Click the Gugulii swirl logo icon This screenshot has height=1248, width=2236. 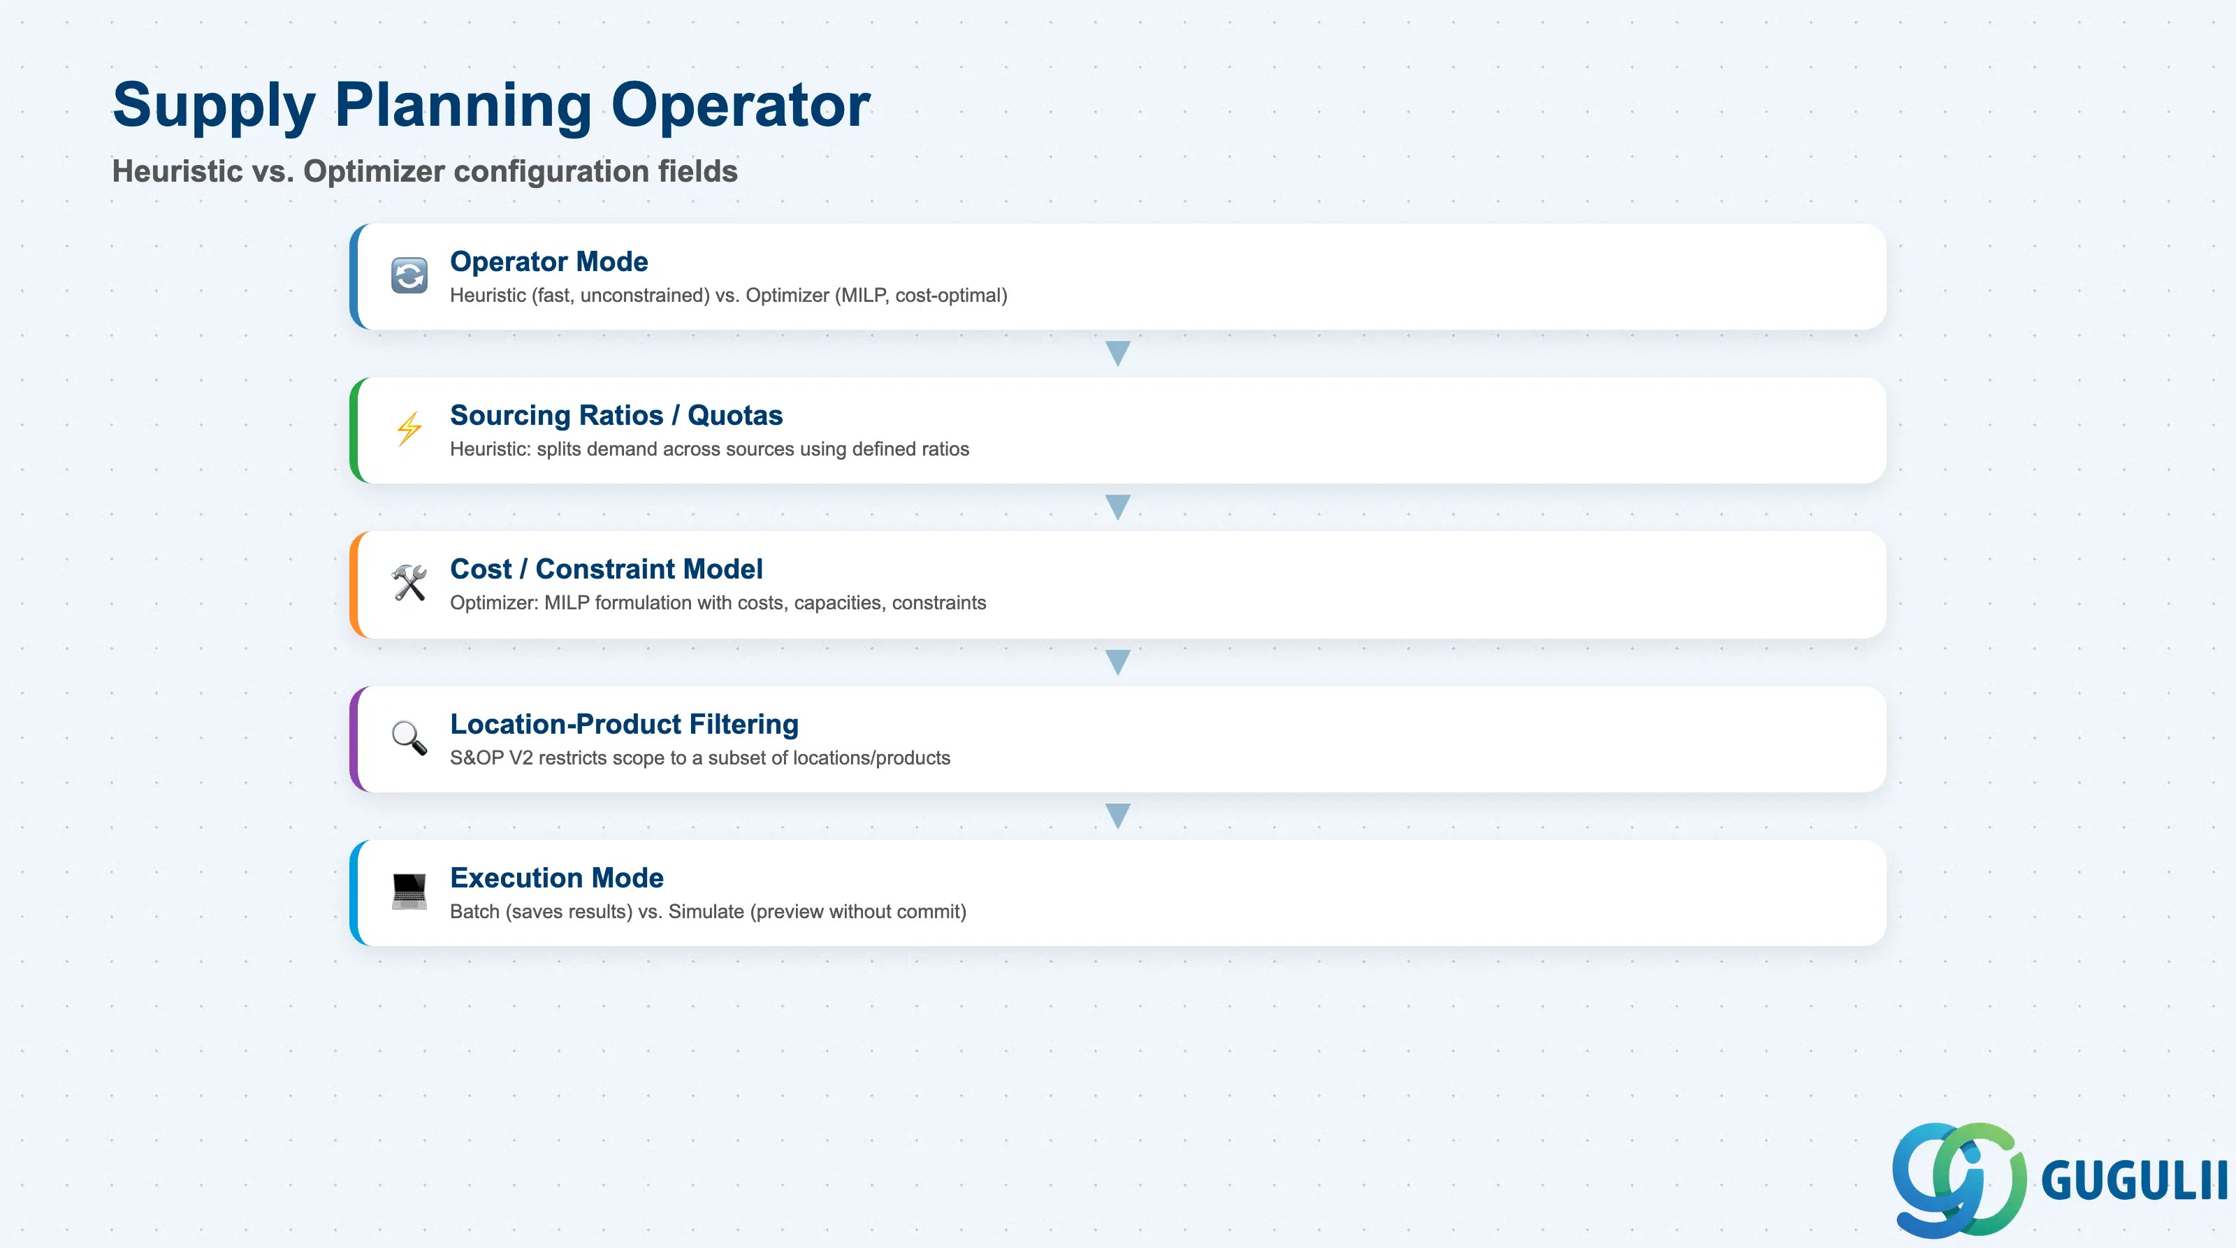1960,1180
